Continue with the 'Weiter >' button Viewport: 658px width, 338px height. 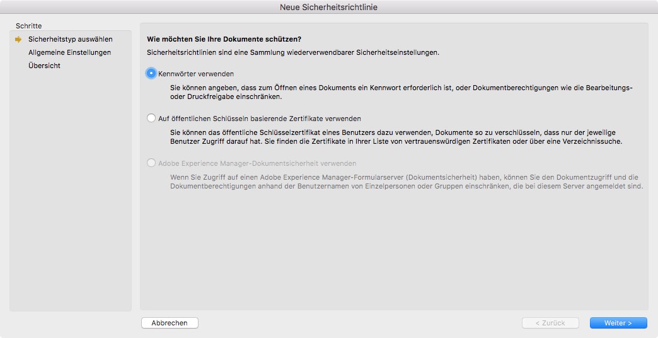point(618,323)
